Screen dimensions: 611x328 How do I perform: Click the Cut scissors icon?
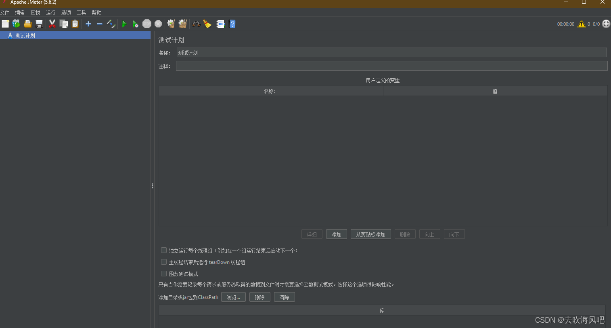point(52,24)
